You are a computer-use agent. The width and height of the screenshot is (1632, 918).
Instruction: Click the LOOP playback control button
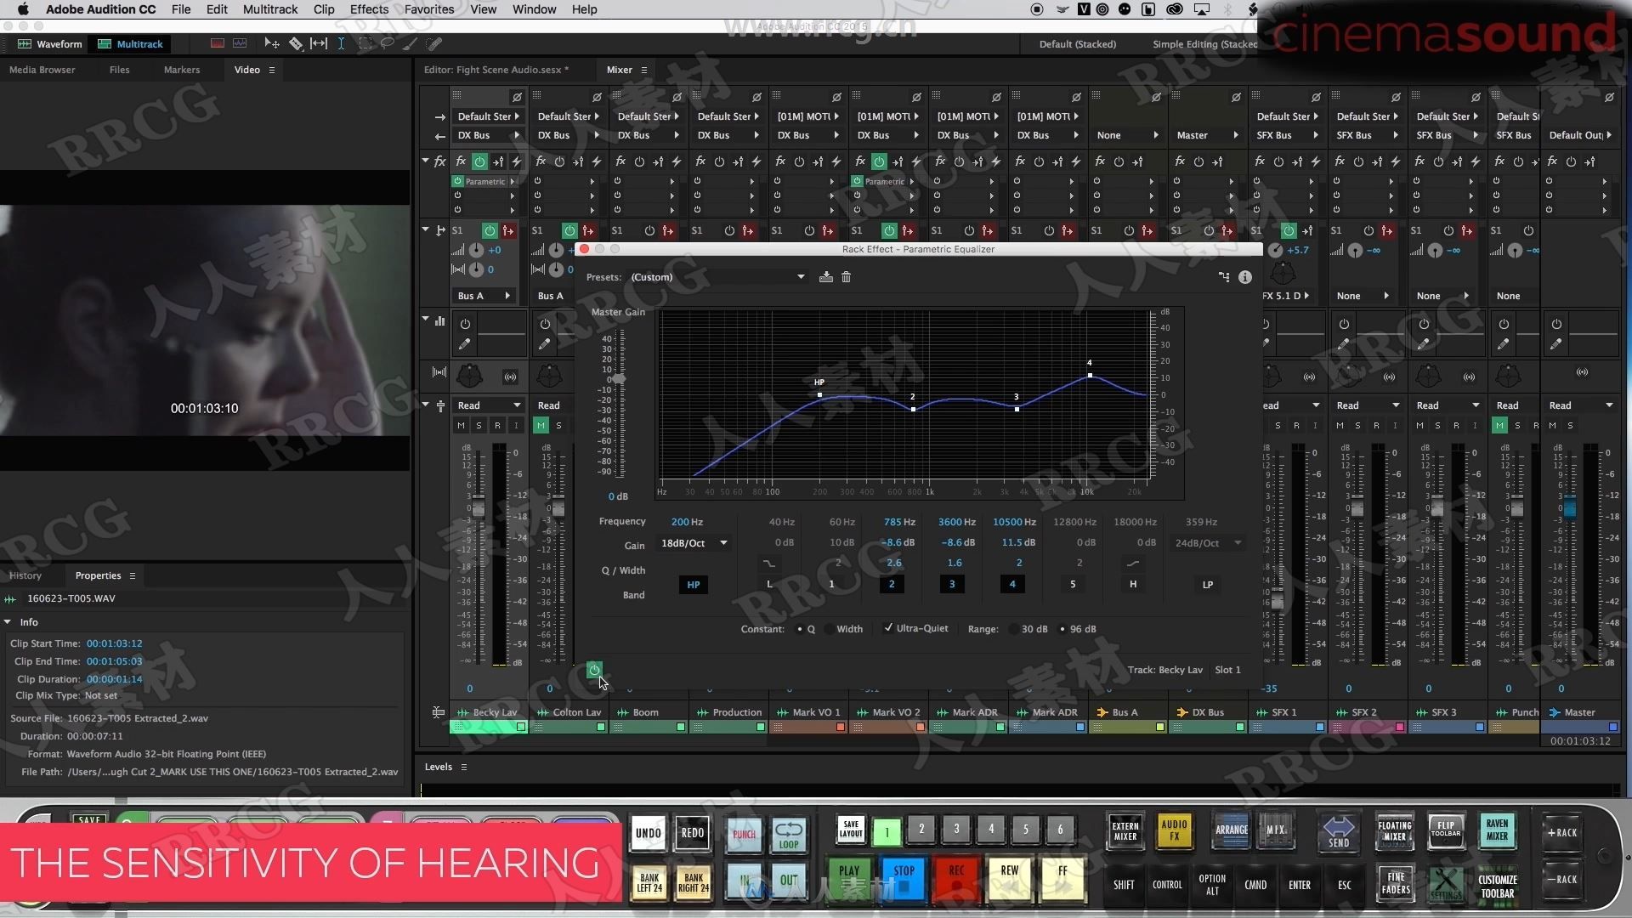788,831
